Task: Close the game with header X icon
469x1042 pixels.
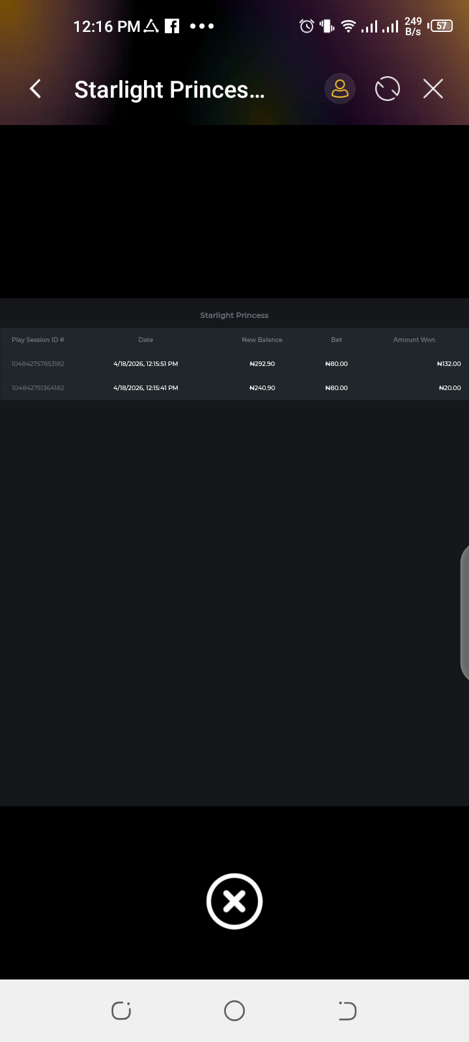Action: click(x=433, y=89)
